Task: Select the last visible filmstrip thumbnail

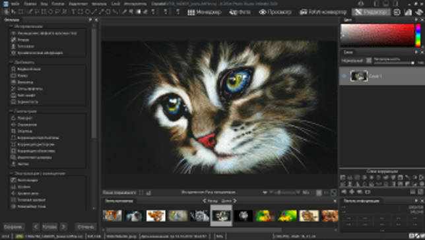Action: (330, 216)
